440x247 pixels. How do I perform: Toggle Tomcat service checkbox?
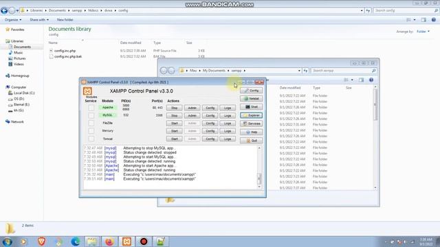[x=91, y=139]
